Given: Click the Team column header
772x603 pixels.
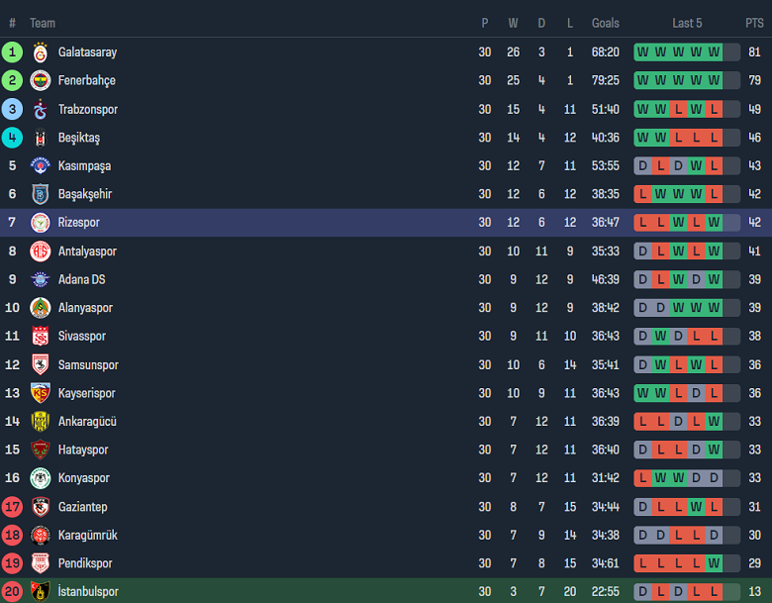Looking at the screenshot, I should (43, 23).
